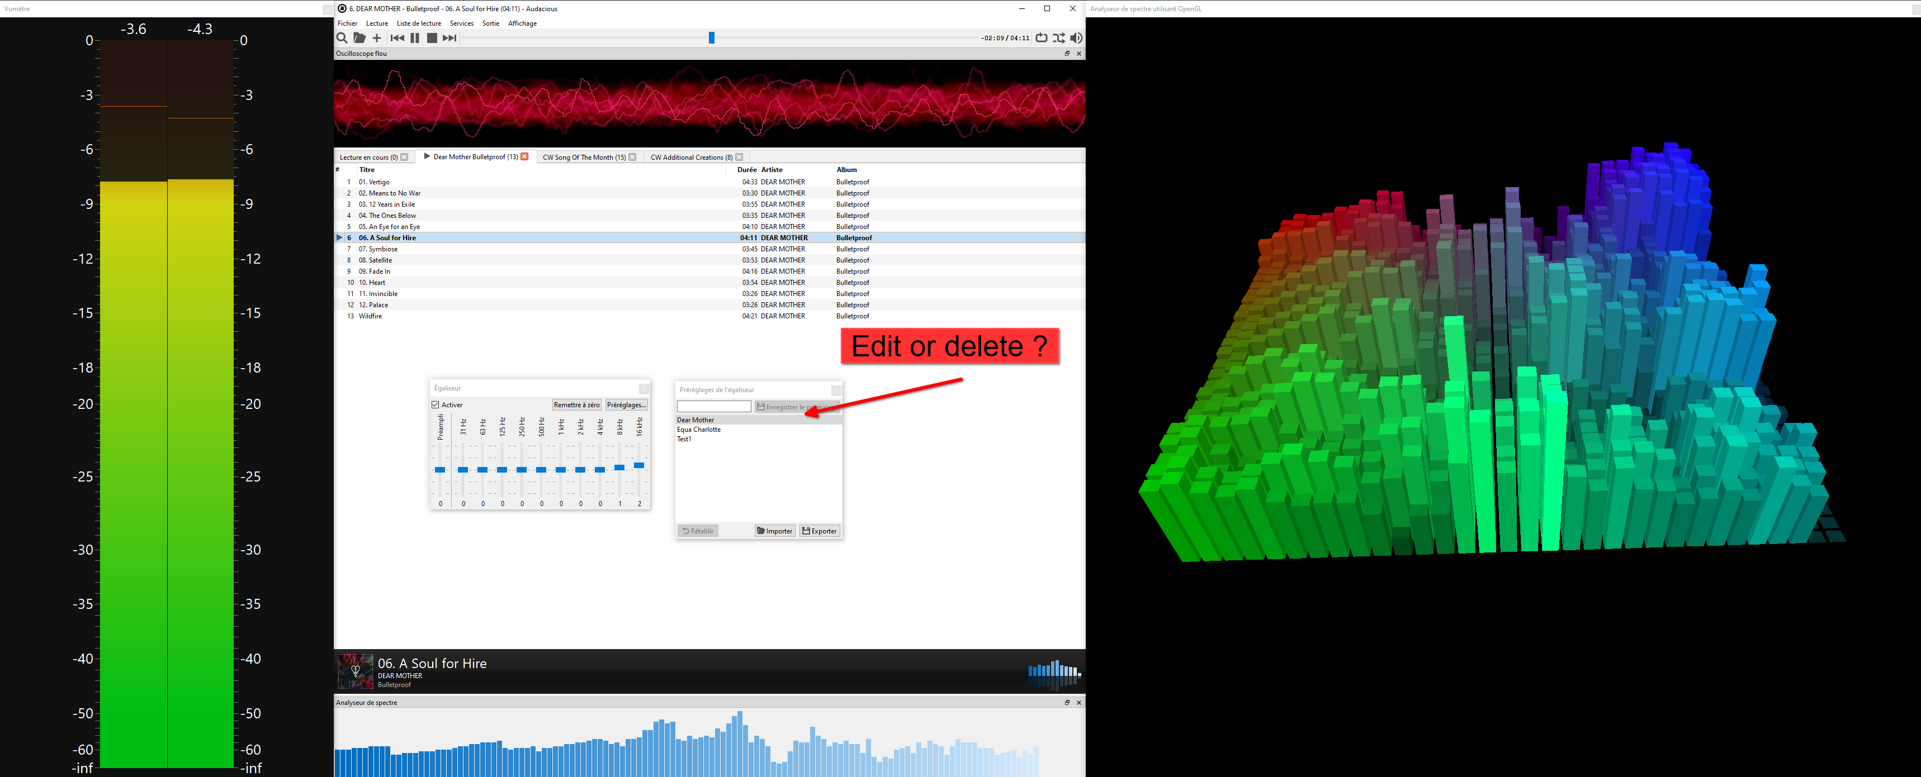Close the Égaliseur window
This screenshot has height=777, width=1921.
click(x=644, y=388)
